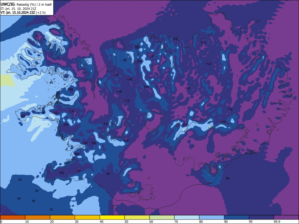Click the '95' legend scale label
299x224 pixels.
pos(251,222)
